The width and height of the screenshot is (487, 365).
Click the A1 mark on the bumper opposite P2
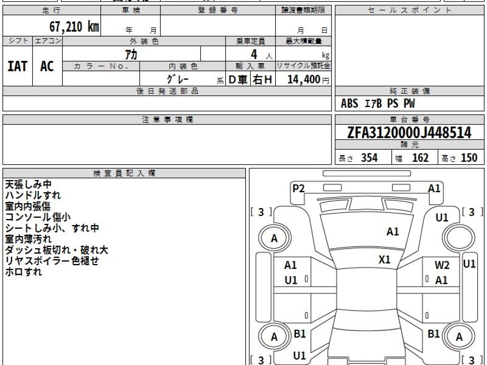(434, 188)
